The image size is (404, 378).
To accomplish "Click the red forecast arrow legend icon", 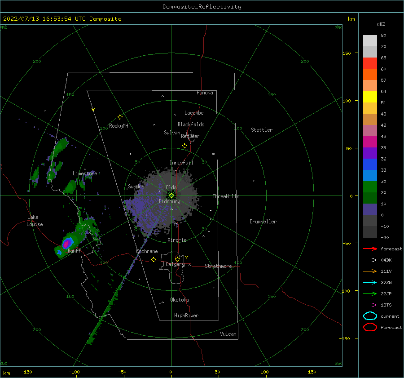I will [370, 249].
